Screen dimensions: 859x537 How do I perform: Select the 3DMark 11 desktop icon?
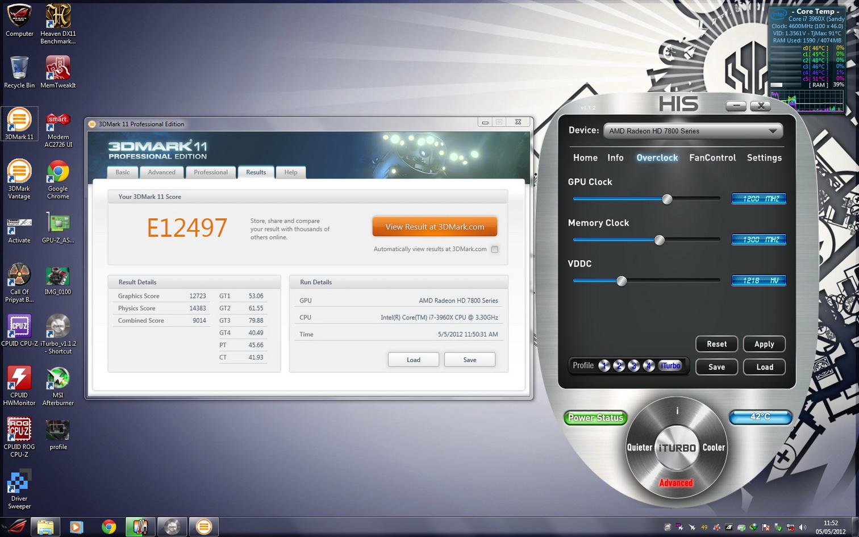19,124
